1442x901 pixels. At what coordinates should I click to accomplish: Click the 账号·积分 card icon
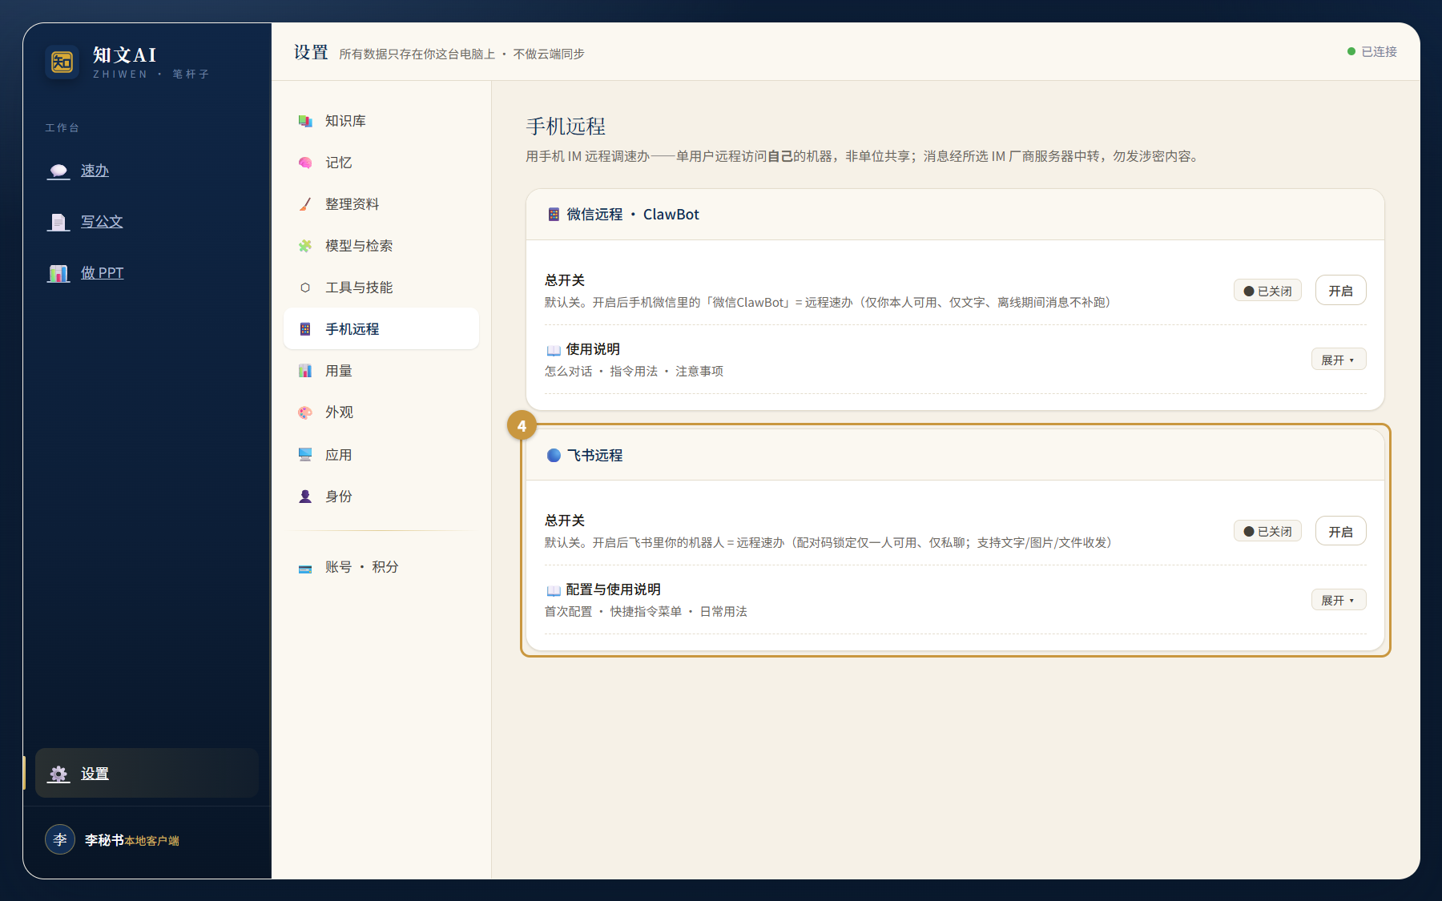305,568
